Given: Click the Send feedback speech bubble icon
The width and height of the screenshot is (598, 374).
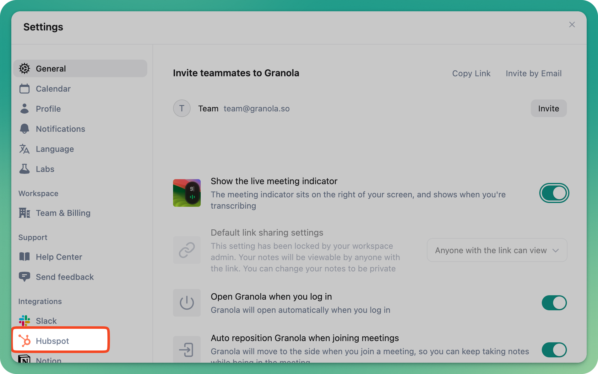Looking at the screenshot, I should tap(24, 277).
